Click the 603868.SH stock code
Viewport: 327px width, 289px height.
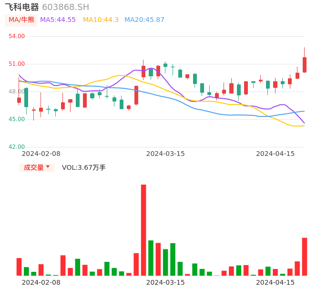click(65, 7)
